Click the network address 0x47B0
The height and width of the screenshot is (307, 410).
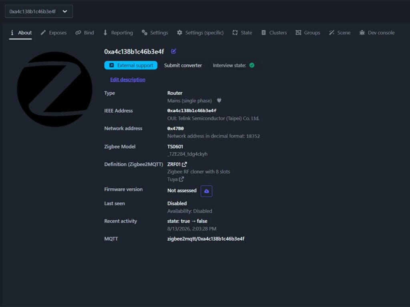pos(175,128)
